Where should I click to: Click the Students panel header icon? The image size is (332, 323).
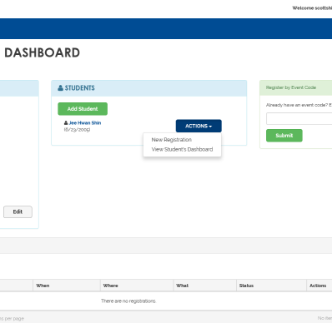point(60,88)
